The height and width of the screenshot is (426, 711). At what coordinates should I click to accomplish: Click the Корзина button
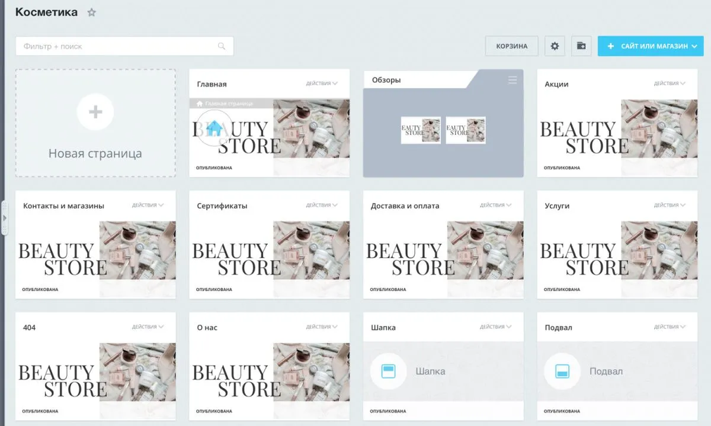[x=511, y=46]
